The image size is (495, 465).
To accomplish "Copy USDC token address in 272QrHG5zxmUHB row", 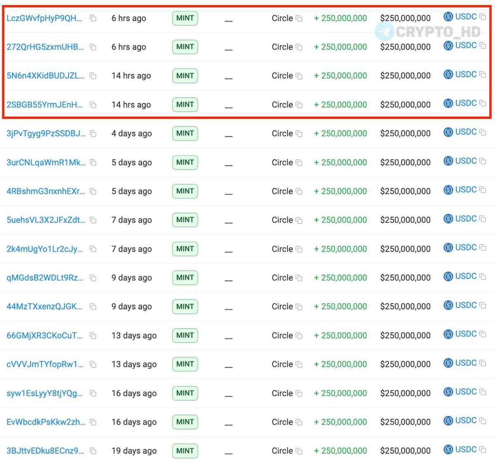I will click(483, 45).
